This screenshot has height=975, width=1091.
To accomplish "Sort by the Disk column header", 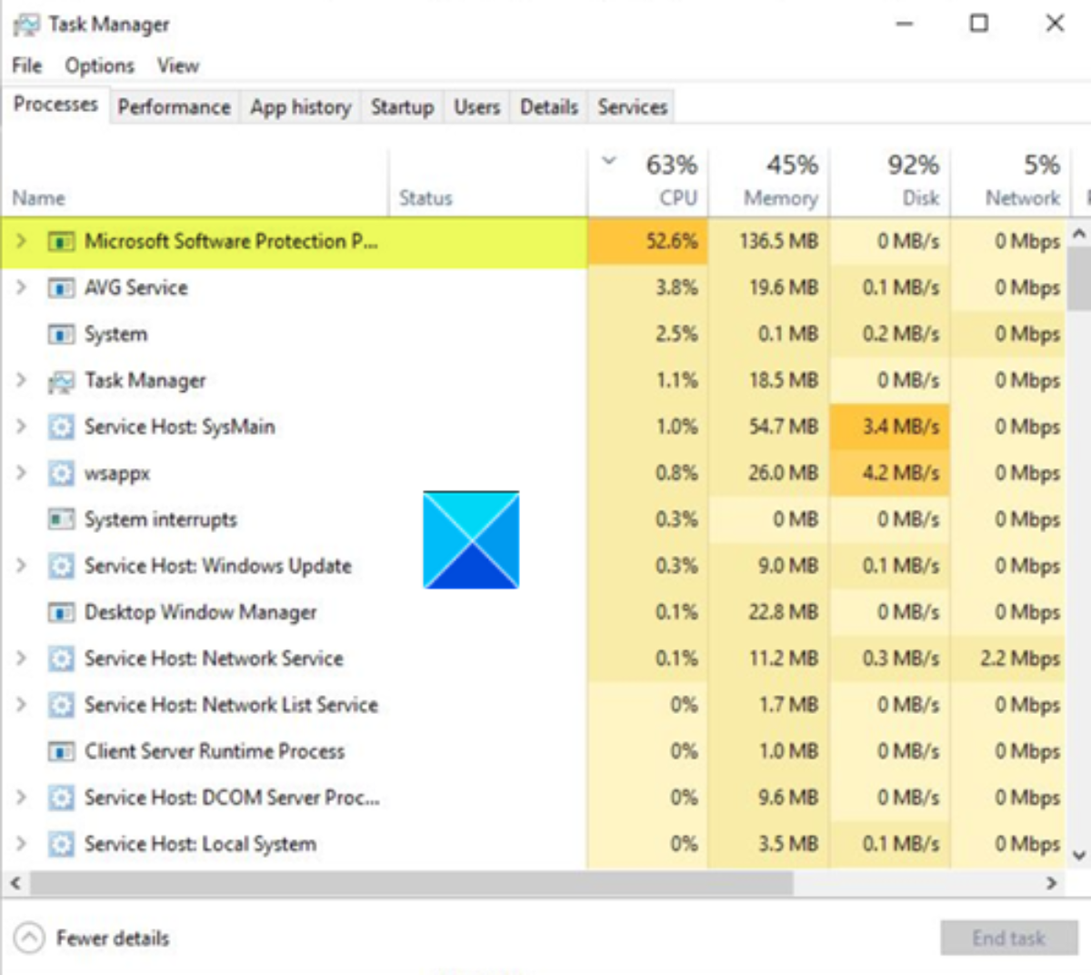I will point(890,182).
